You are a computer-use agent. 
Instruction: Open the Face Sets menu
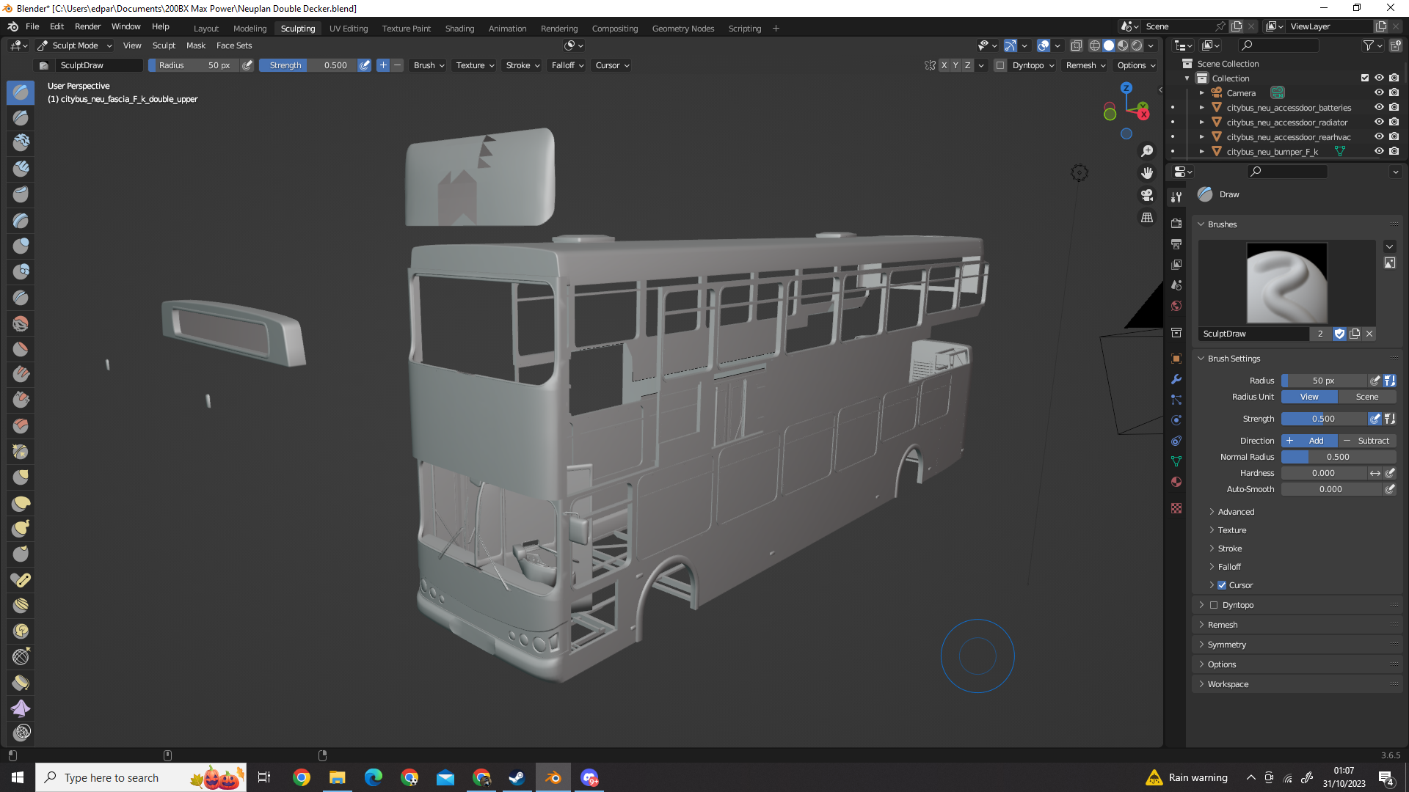[234, 45]
